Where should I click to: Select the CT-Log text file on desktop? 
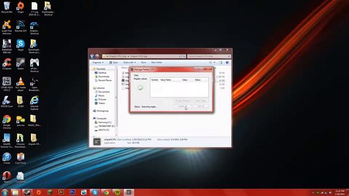34,9
